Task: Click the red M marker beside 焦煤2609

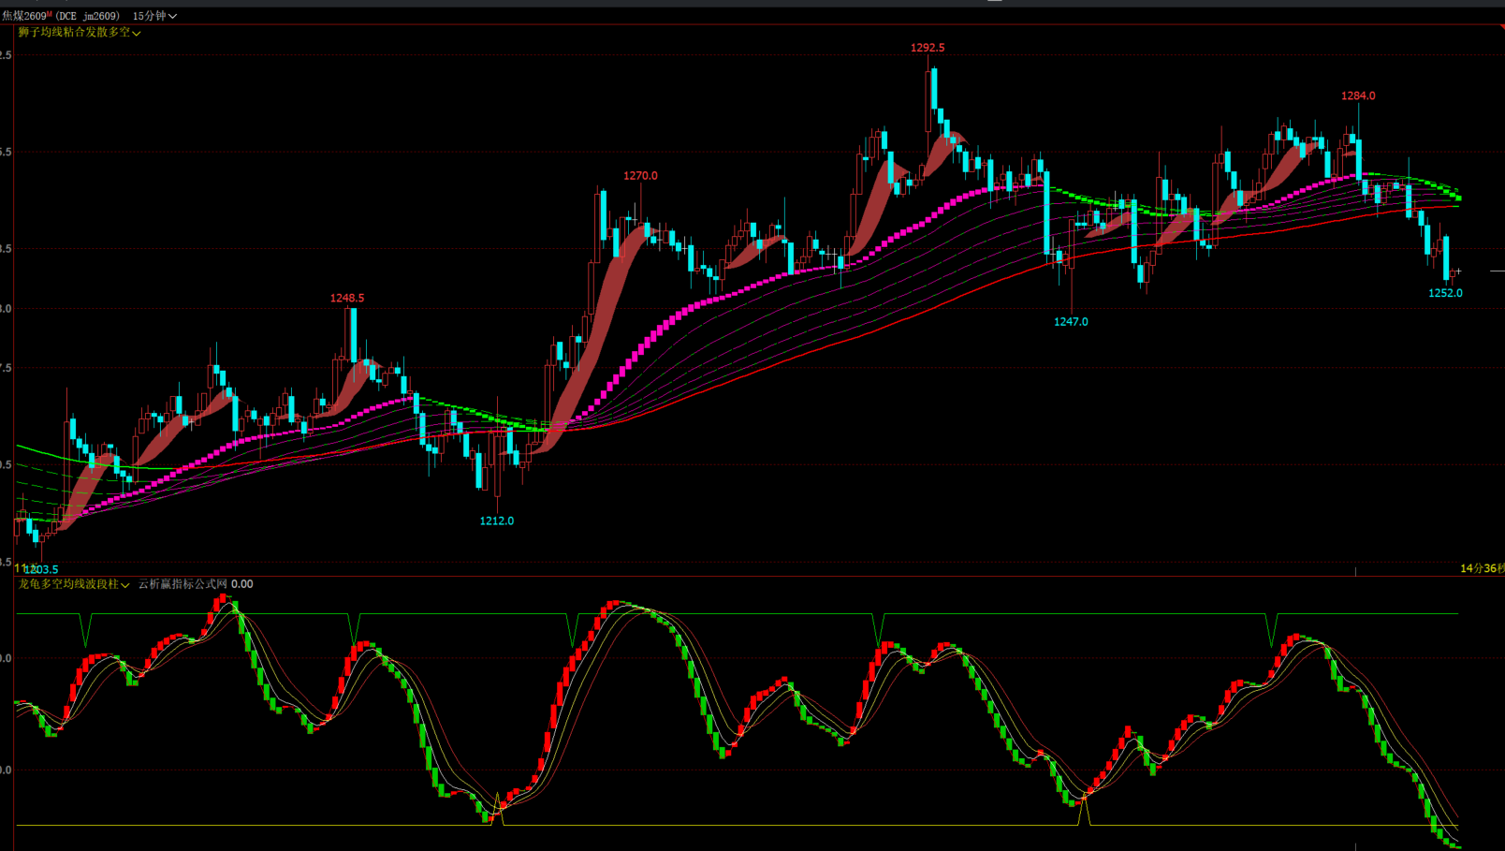Action: (x=49, y=13)
